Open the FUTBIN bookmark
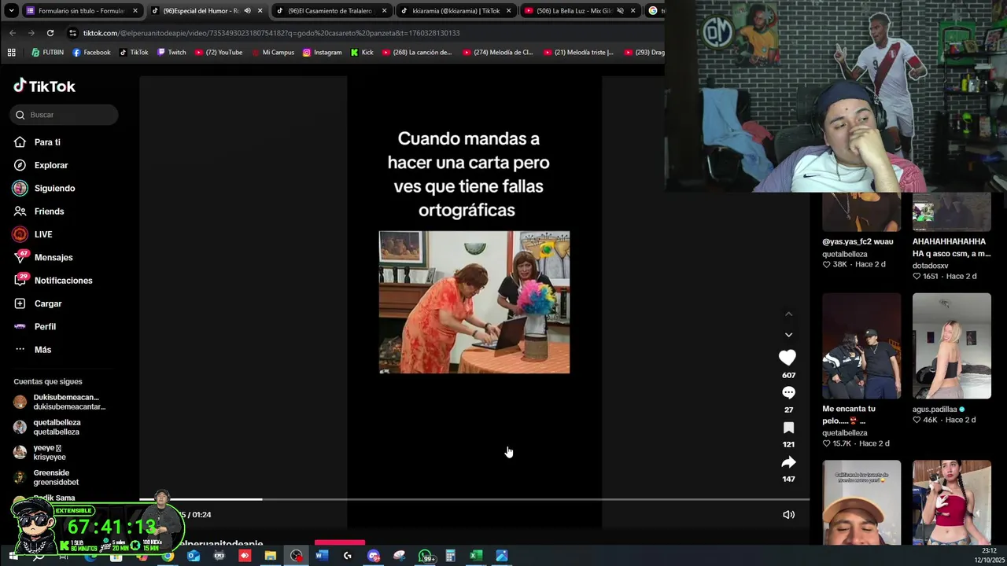The width and height of the screenshot is (1007, 566). pos(48,53)
